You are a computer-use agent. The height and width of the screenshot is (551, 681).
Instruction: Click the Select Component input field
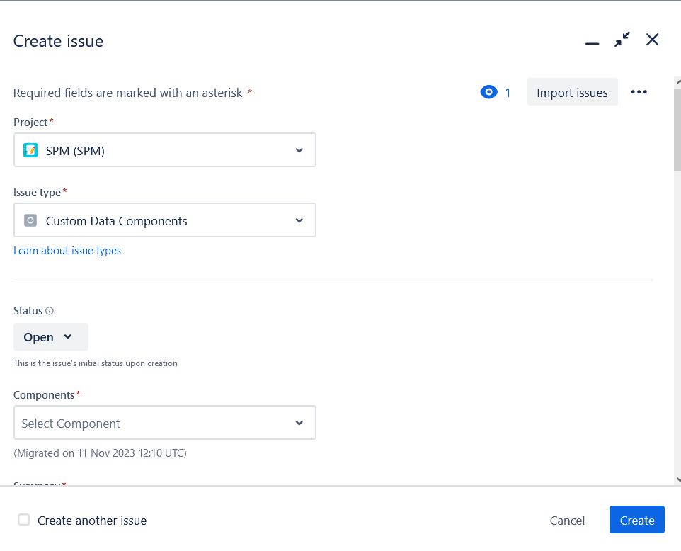pos(165,423)
